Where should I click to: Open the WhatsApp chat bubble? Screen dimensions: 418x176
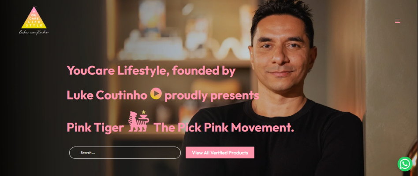[405, 164]
